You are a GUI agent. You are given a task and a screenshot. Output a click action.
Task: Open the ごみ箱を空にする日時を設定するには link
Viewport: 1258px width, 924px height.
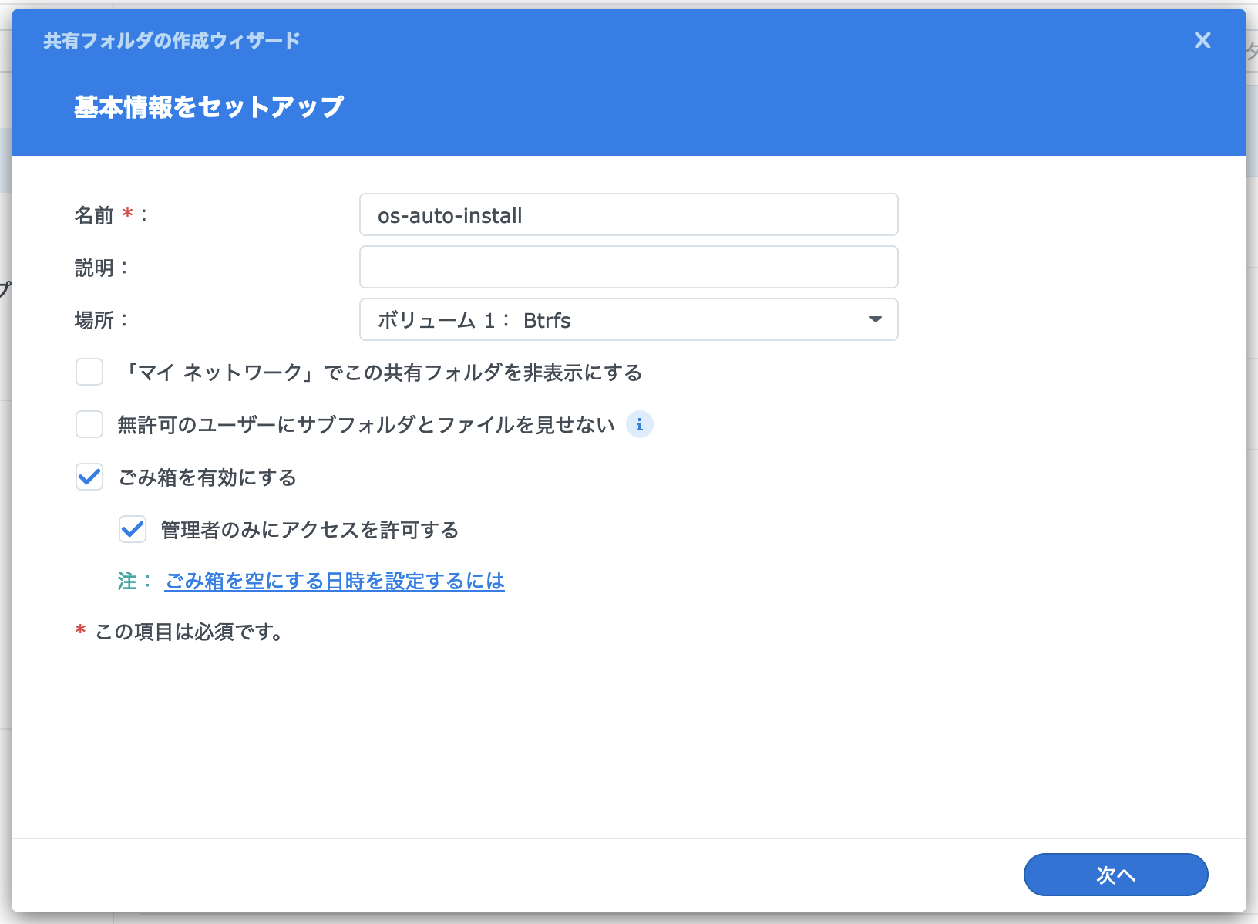[x=334, y=581]
